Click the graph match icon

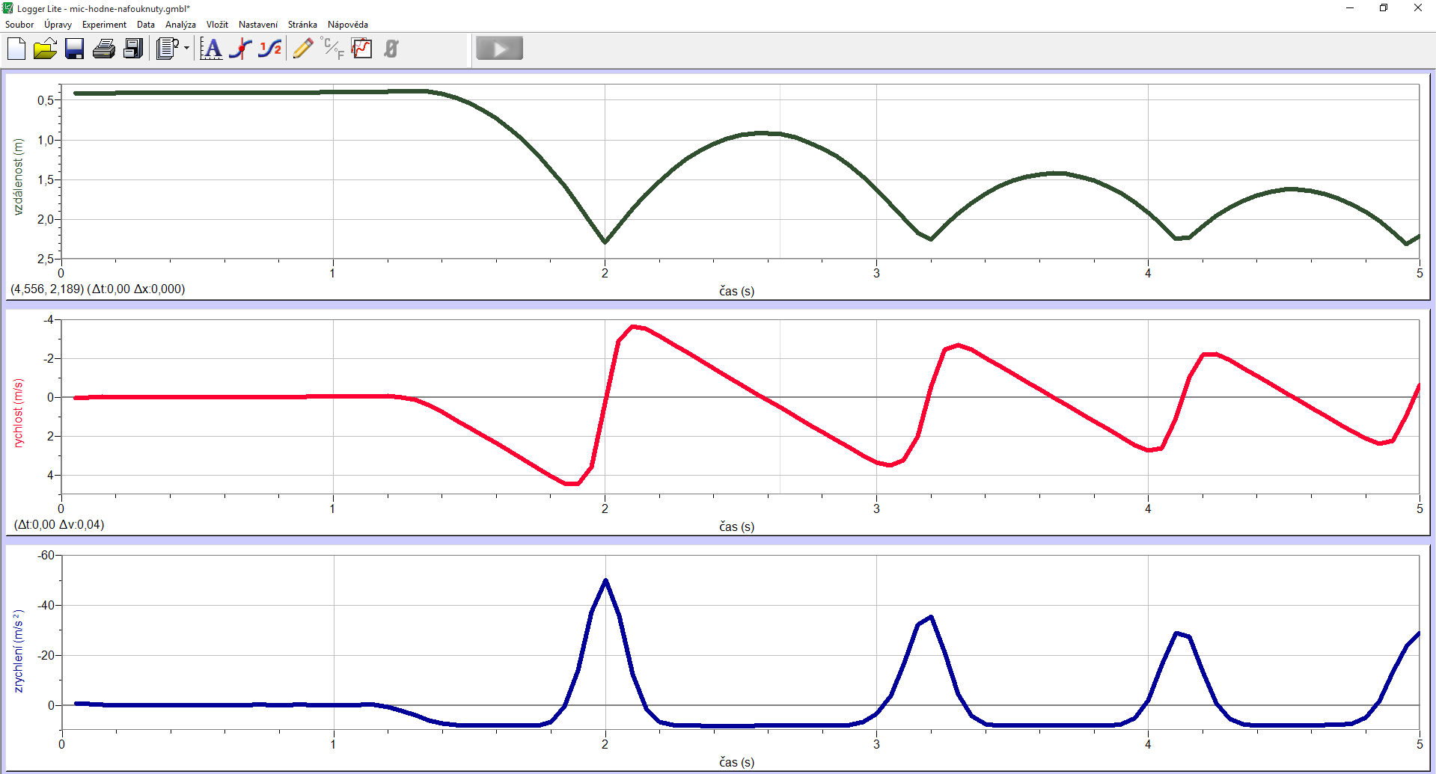tap(362, 49)
